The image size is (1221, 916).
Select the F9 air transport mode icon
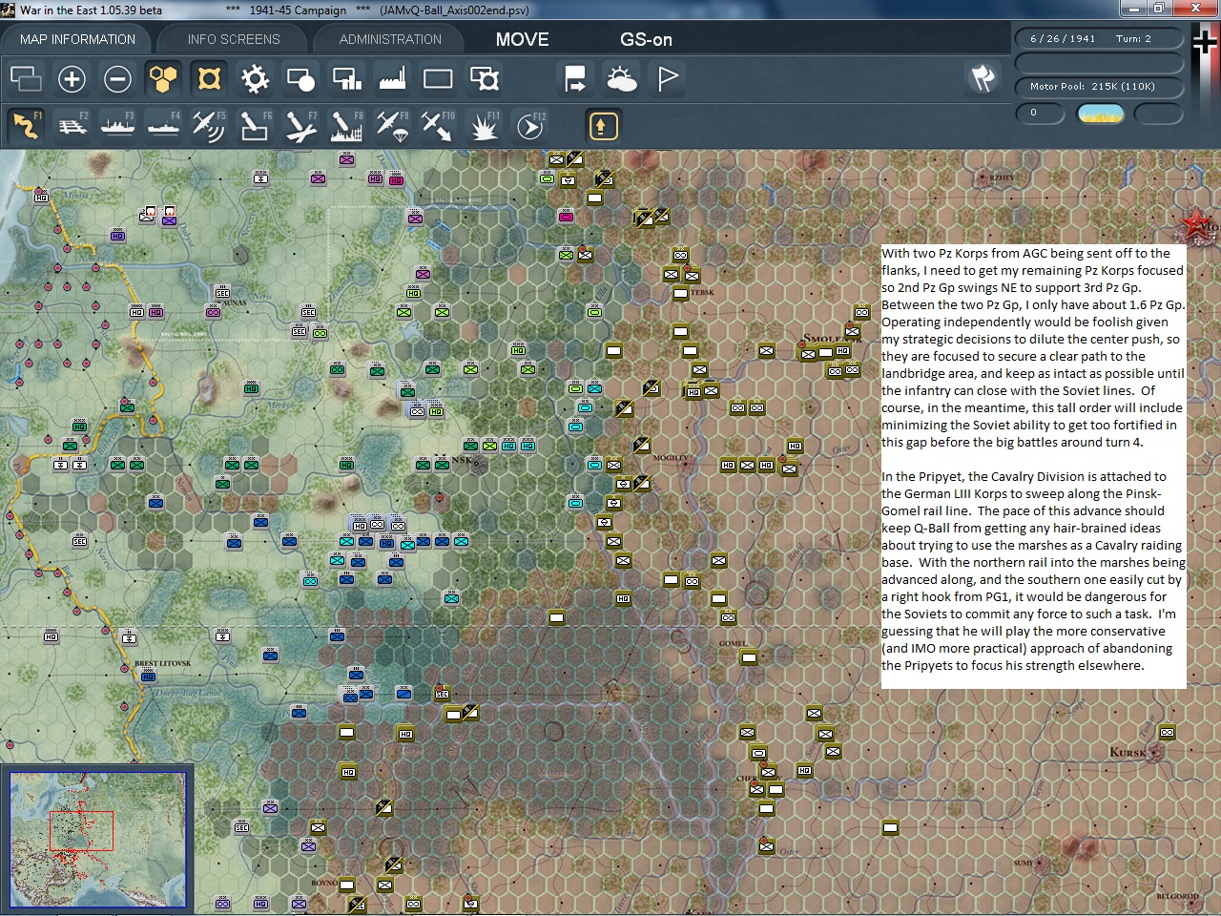pos(392,126)
